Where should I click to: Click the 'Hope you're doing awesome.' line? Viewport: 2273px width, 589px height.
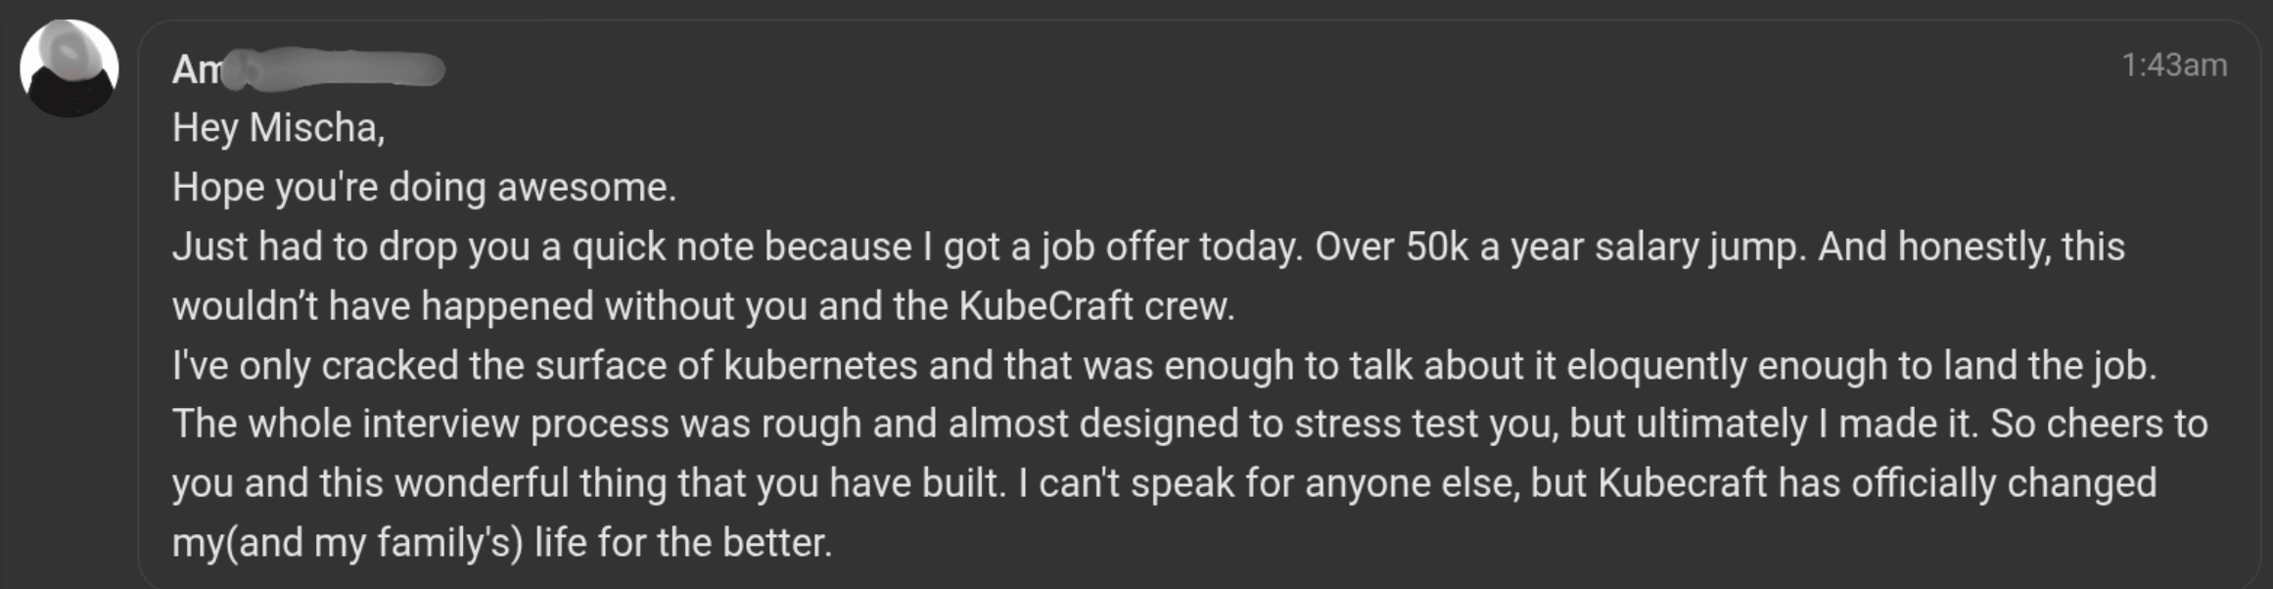click(x=424, y=187)
